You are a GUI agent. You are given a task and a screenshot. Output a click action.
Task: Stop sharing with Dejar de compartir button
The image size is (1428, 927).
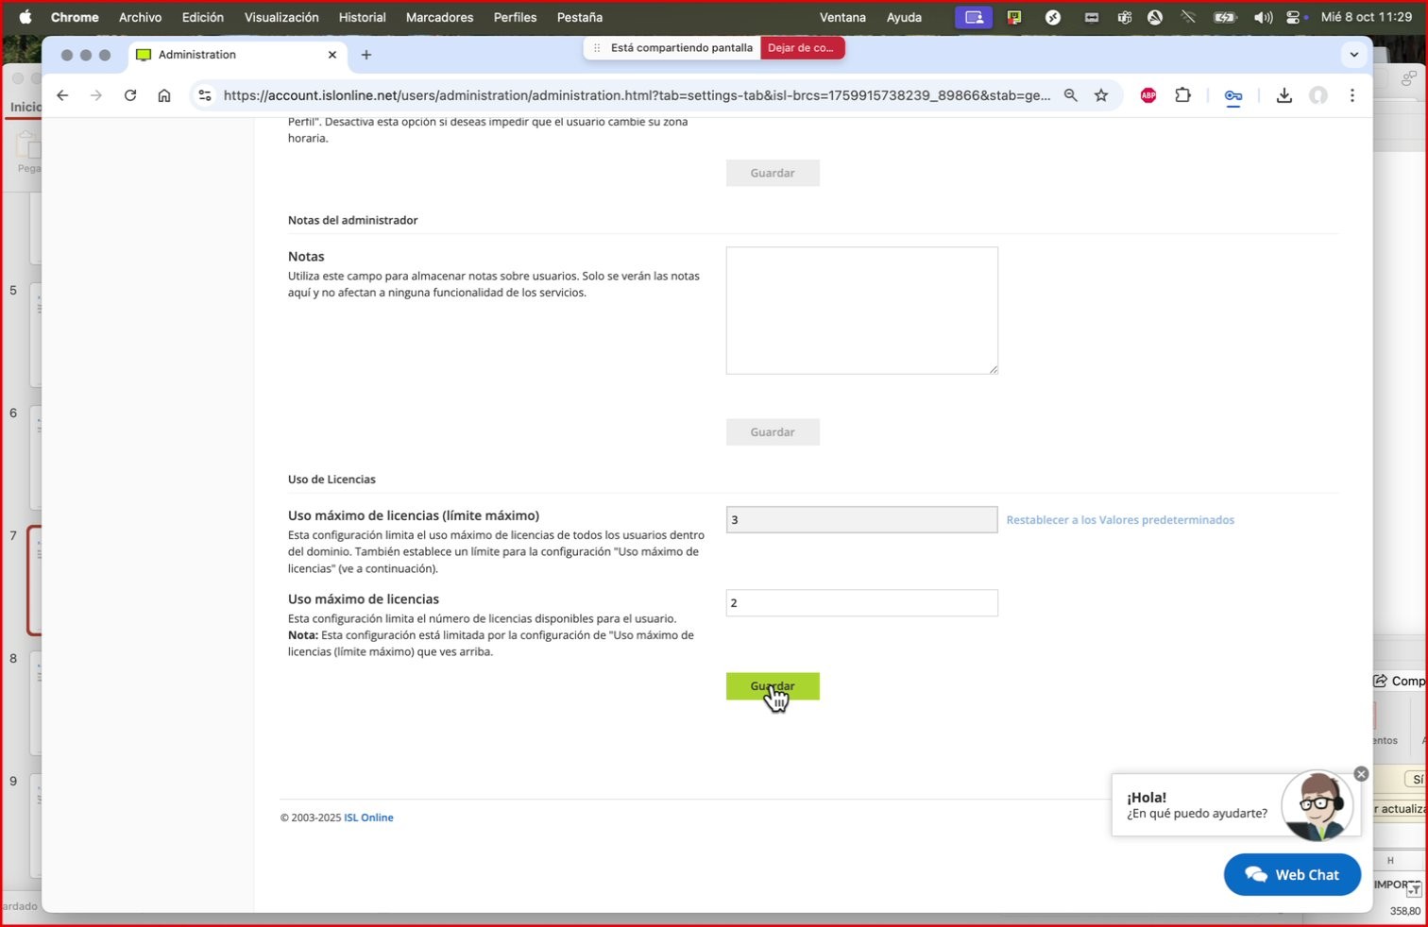coord(801,48)
